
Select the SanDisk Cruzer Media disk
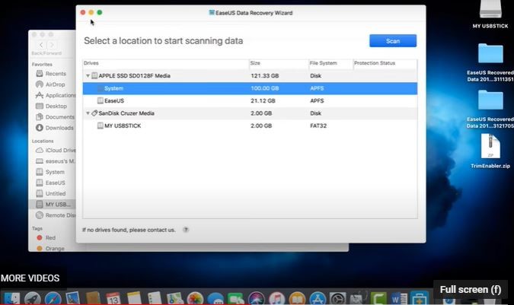250,113
